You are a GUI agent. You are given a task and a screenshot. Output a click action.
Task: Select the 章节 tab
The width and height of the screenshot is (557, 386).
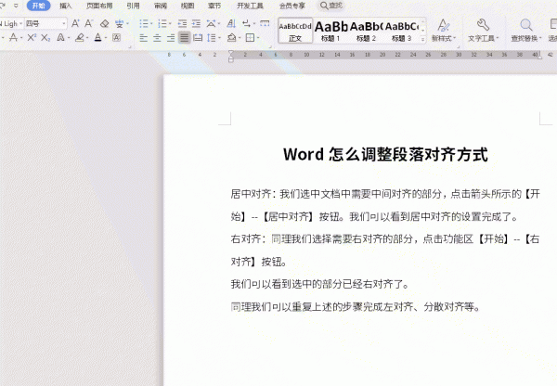214,6
